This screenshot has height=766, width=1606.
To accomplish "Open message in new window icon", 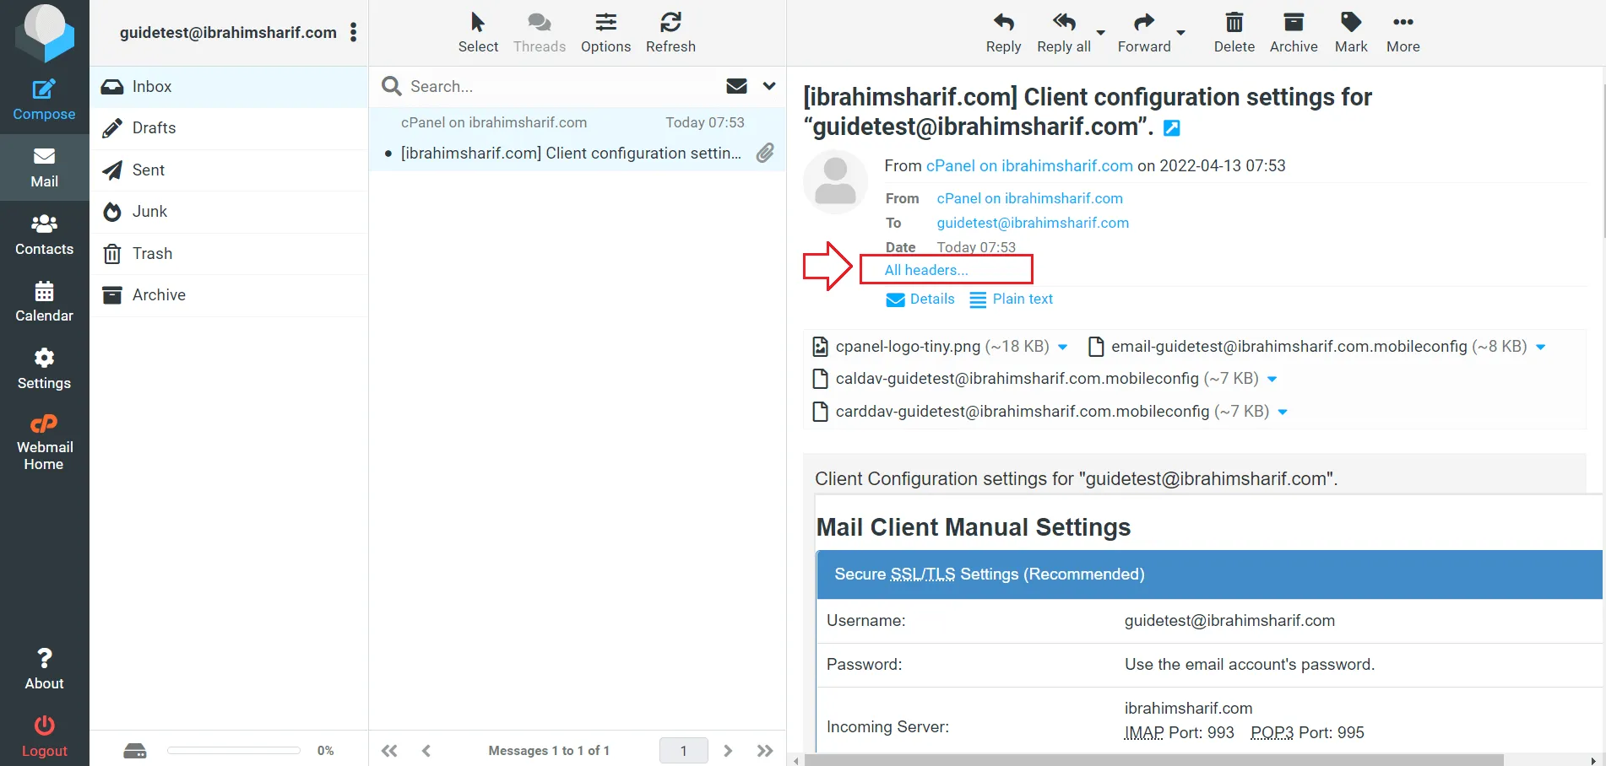I will click(x=1172, y=128).
